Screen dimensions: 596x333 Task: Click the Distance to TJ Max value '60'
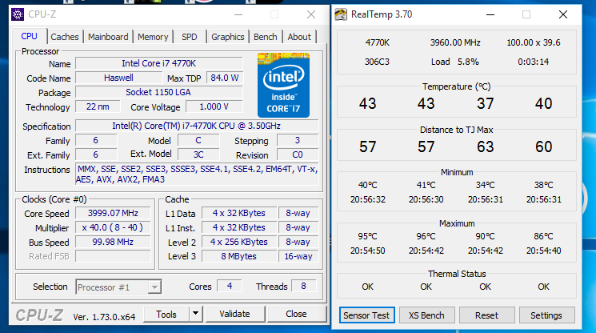pyautogui.click(x=543, y=146)
